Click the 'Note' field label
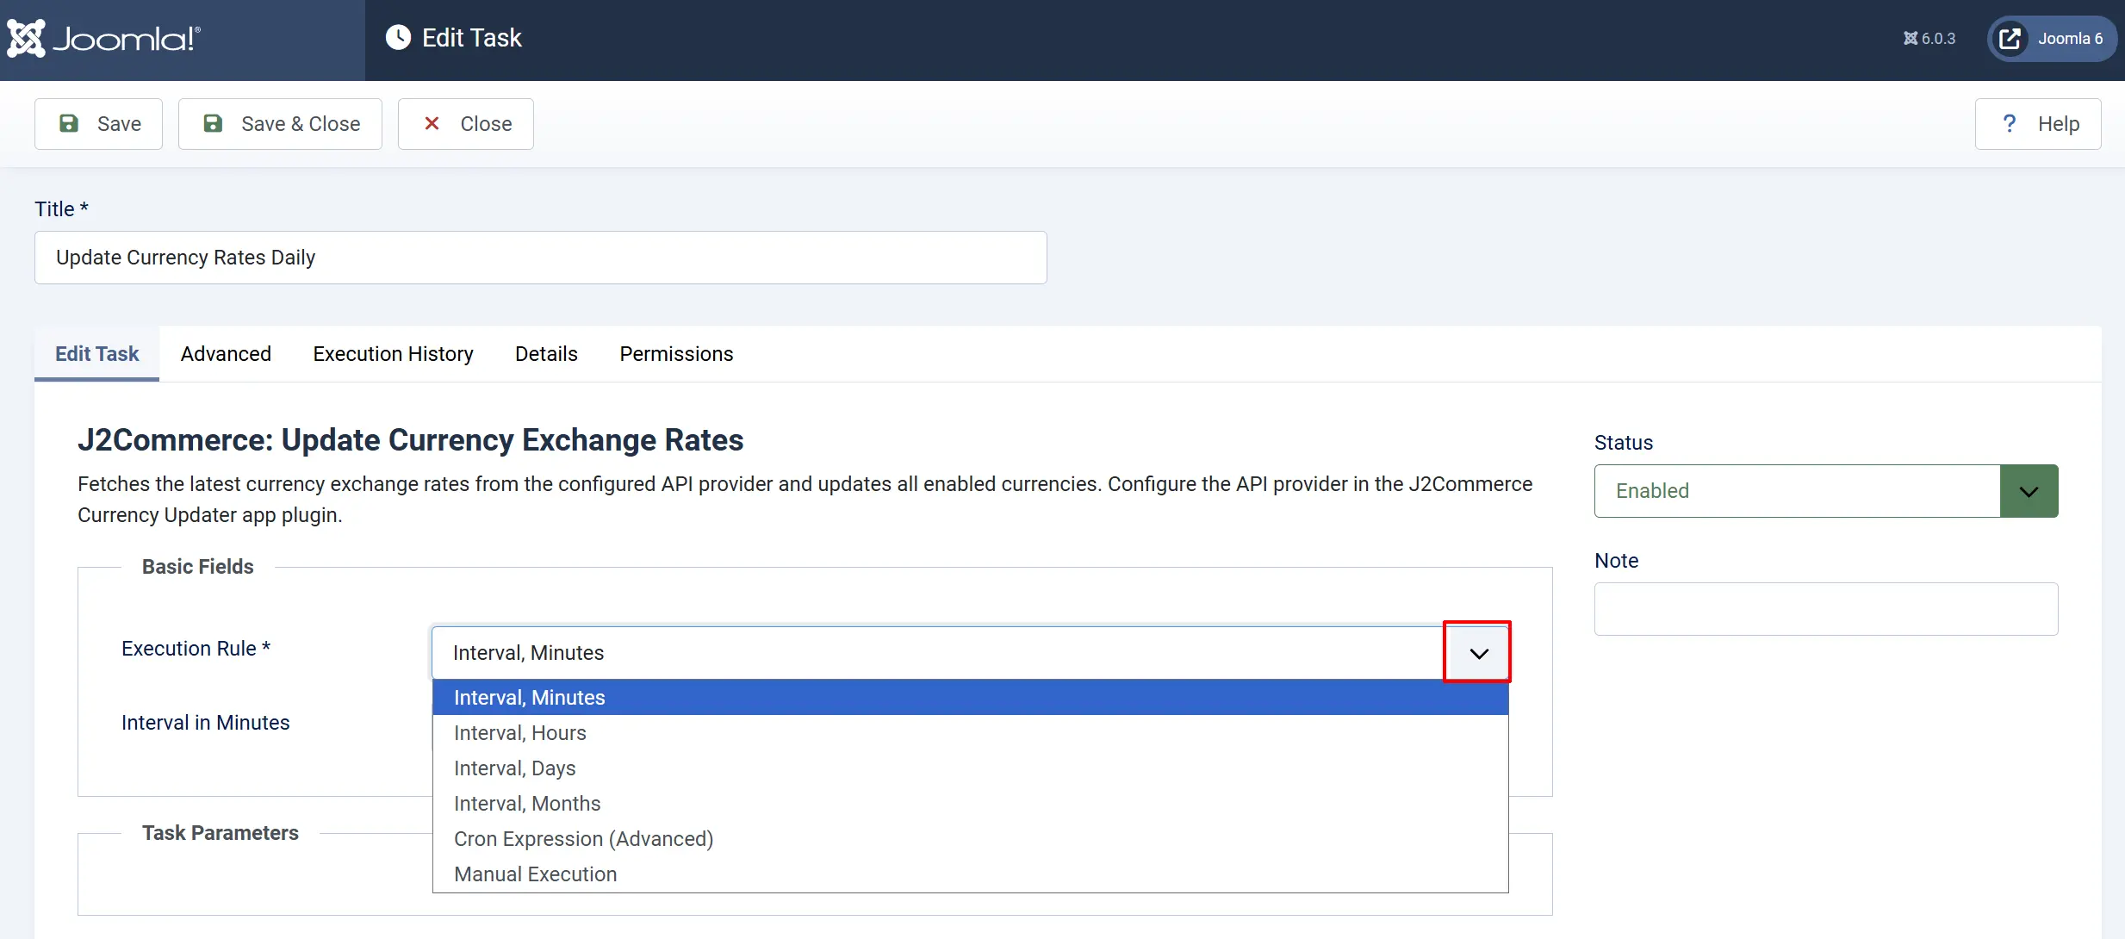Image resolution: width=2125 pixels, height=939 pixels. pyautogui.click(x=1617, y=561)
